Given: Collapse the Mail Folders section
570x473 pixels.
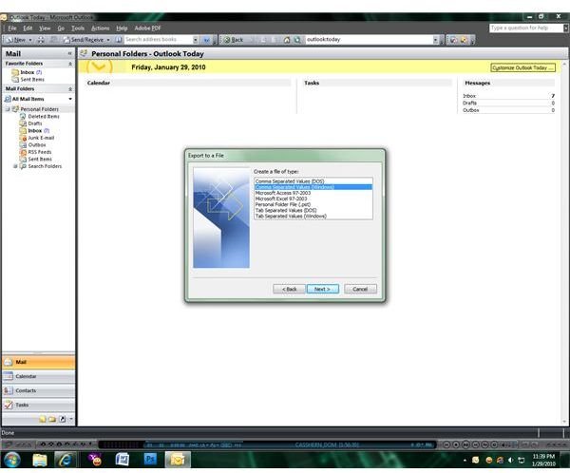Looking at the screenshot, I should [x=70, y=88].
